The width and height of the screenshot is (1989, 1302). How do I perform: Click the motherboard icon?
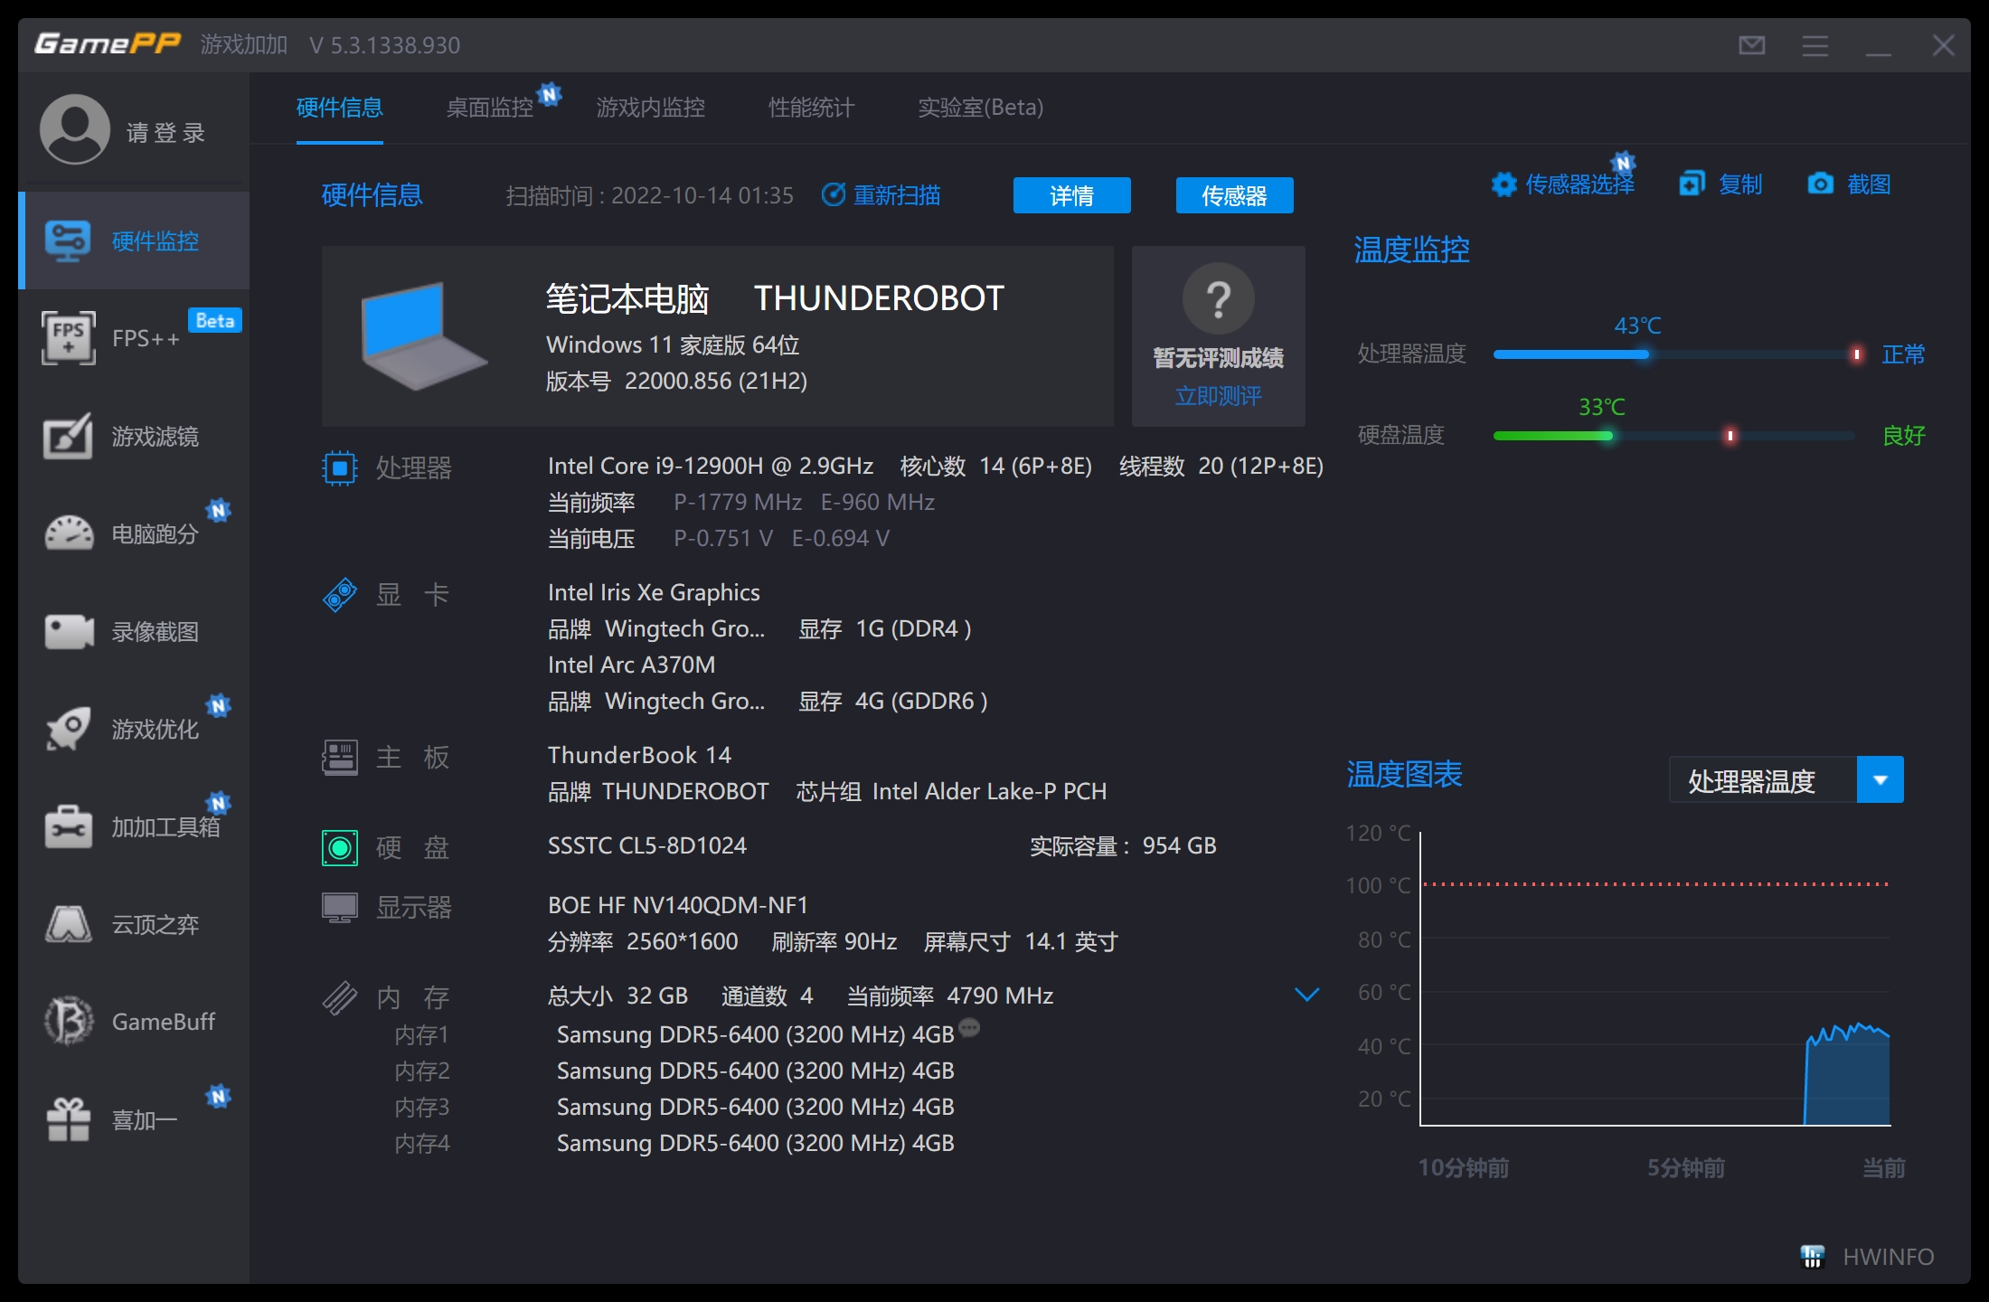(340, 758)
